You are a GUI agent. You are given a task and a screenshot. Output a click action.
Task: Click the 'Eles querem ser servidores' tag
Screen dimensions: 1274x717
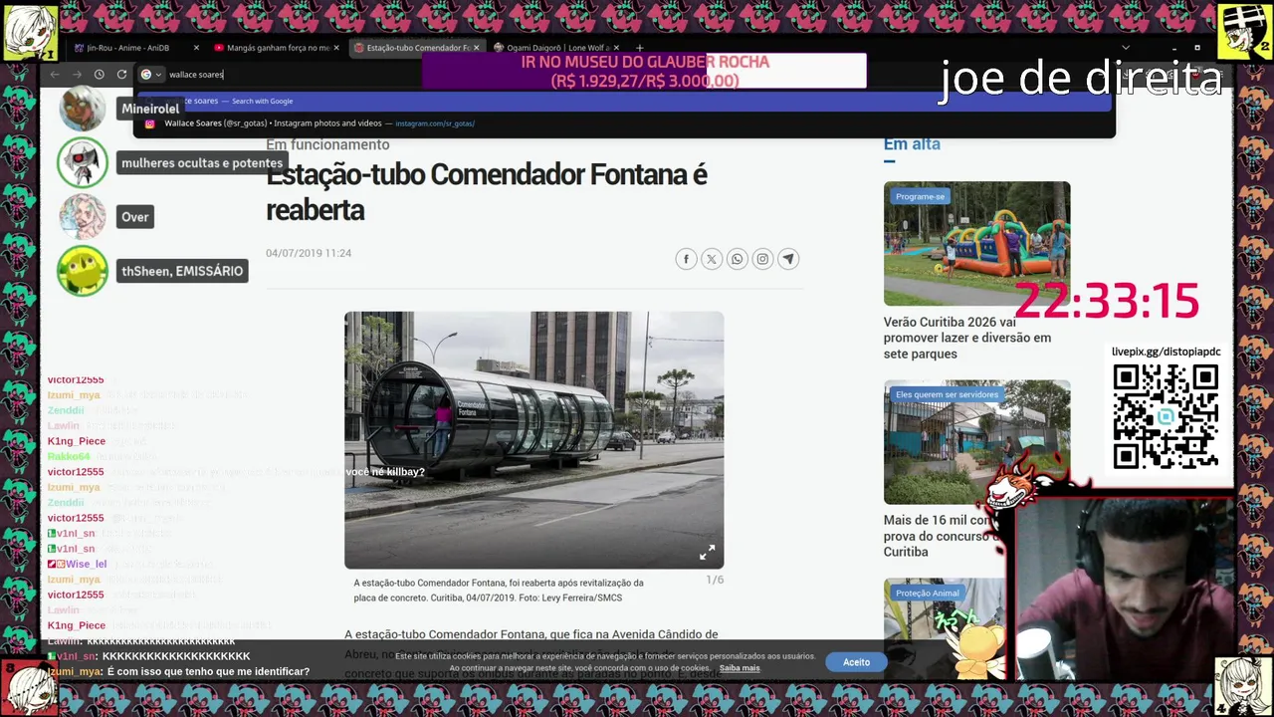pyautogui.click(x=946, y=394)
